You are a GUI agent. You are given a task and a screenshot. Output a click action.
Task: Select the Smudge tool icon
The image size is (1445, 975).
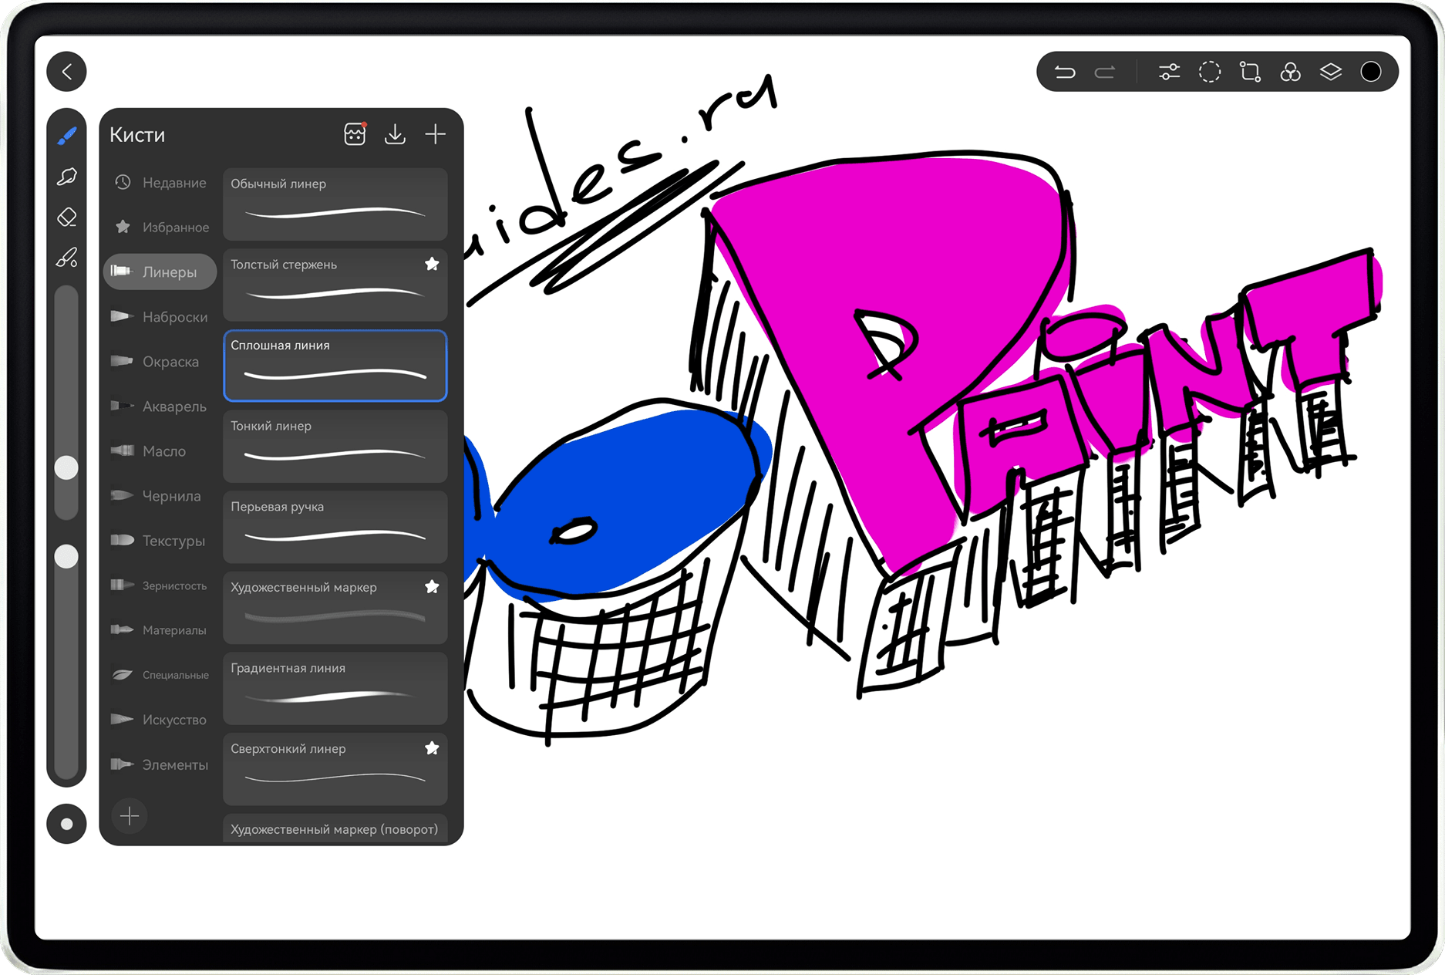point(67,177)
